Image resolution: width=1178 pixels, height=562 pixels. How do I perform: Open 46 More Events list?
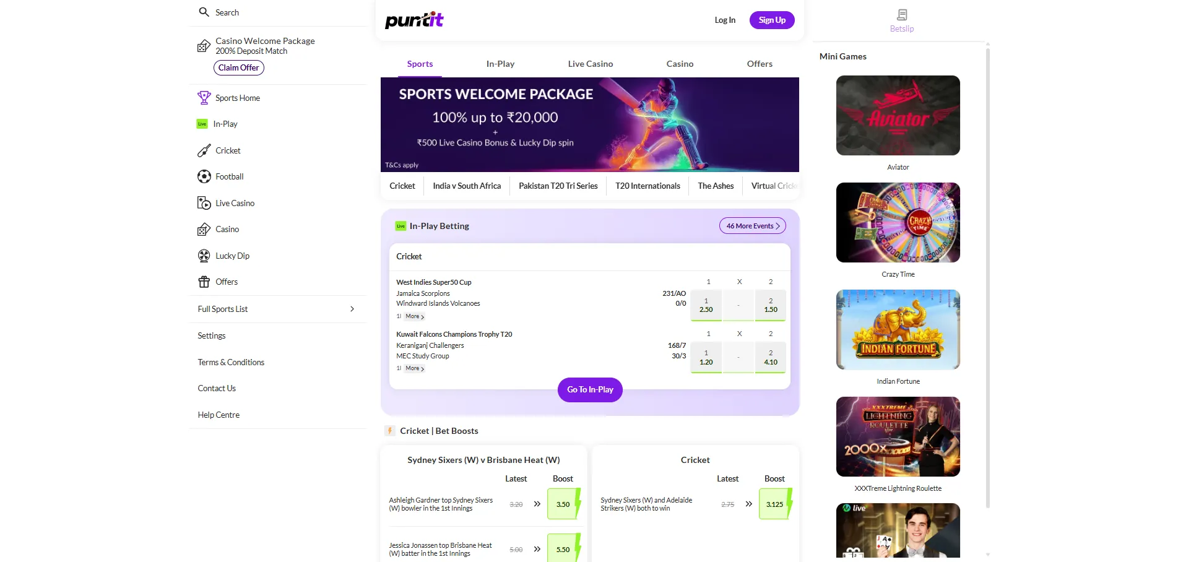click(752, 226)
